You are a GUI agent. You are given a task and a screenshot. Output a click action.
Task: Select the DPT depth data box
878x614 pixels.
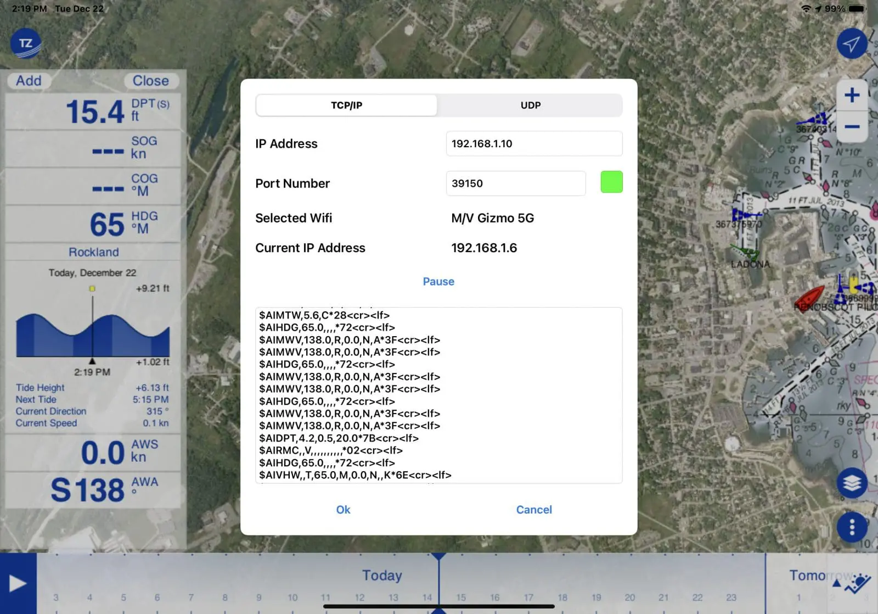point(93,111)
